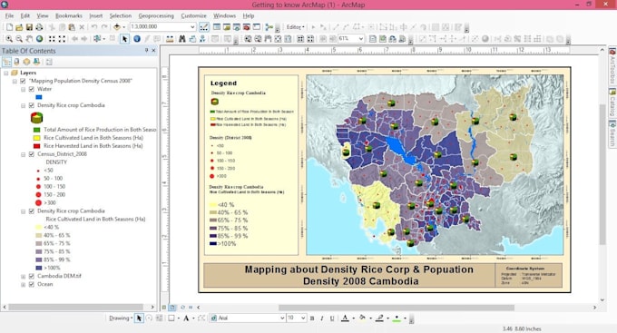Toggle the first Density Rice crop Cambodia checkbox

(32, 105)
